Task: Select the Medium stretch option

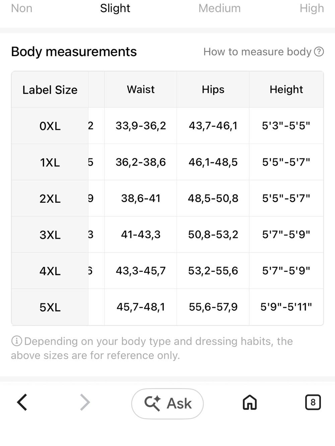Action: click(219, 8)
